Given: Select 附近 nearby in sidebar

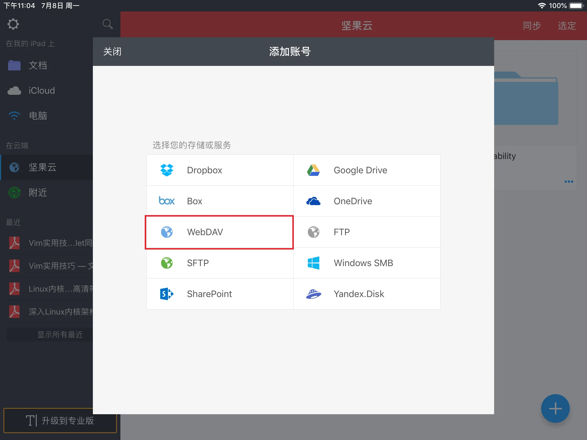Looking at the screenshot, I should click(37, 192).
